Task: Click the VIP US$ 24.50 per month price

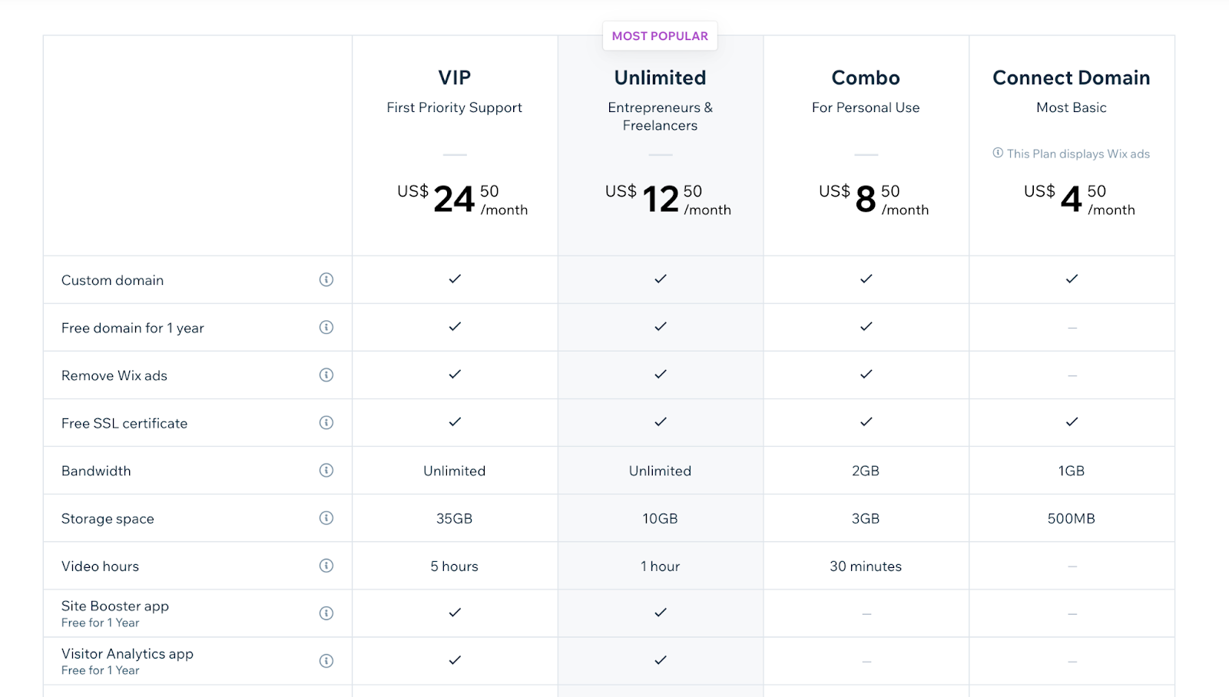Action: (x=462, y=200)
